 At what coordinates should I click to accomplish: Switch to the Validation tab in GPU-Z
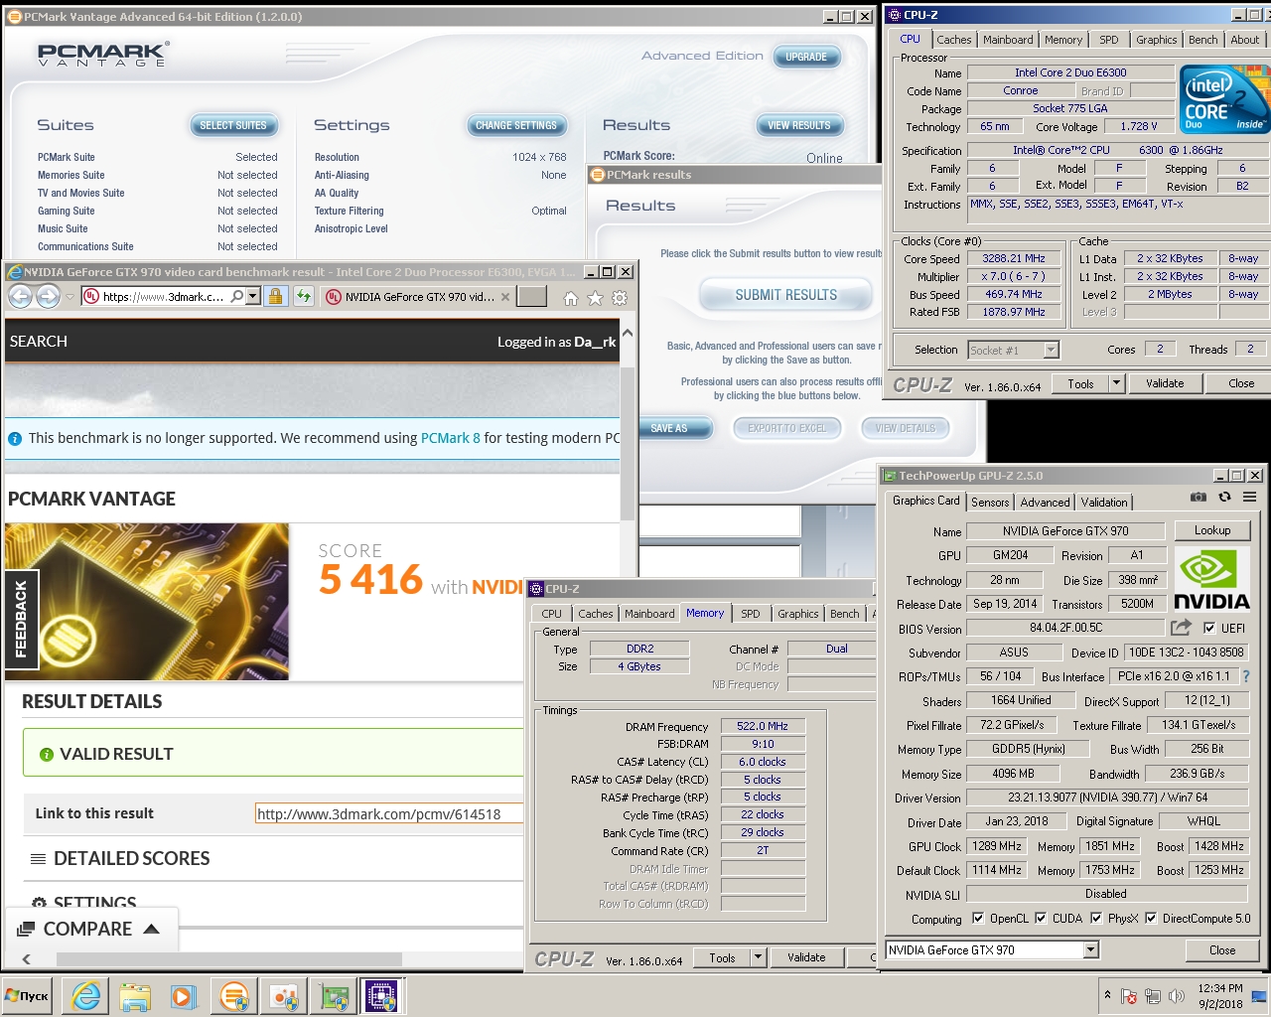(x=1104, y=503)
